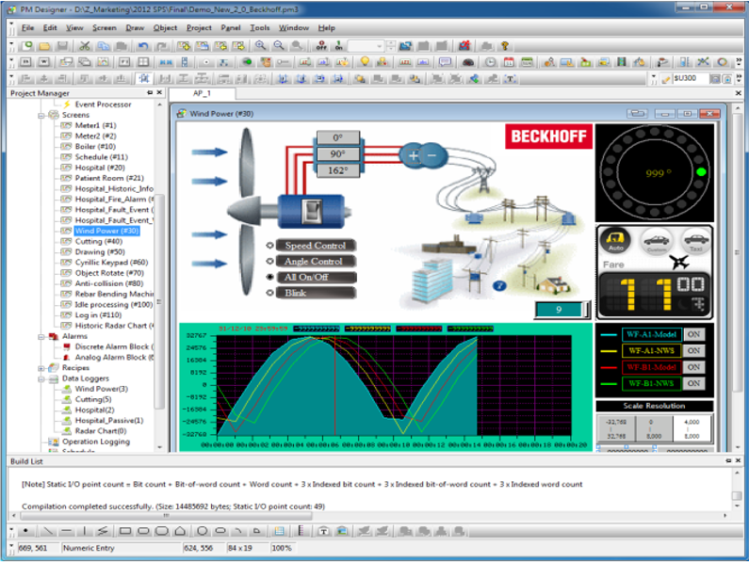Click the WF-A1-Model legend button

[652, 335]
